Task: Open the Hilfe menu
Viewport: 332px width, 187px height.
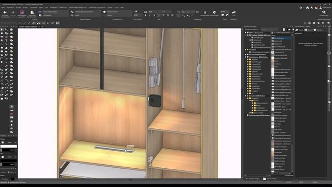Action: (x=122, y=8)
